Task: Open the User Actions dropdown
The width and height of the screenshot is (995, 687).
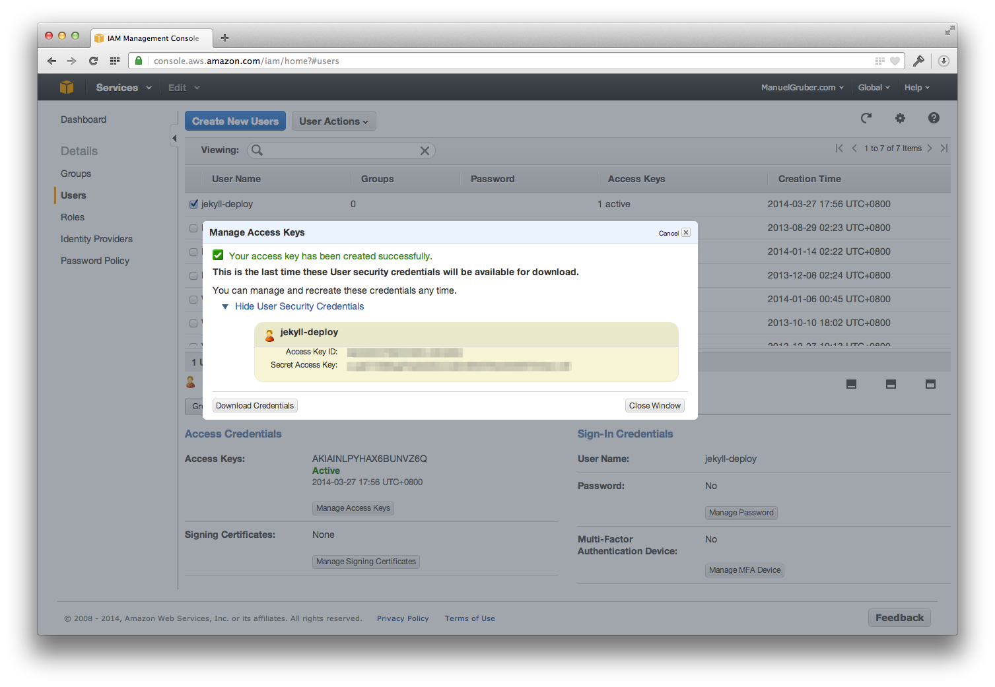Action: coord(333,121)
